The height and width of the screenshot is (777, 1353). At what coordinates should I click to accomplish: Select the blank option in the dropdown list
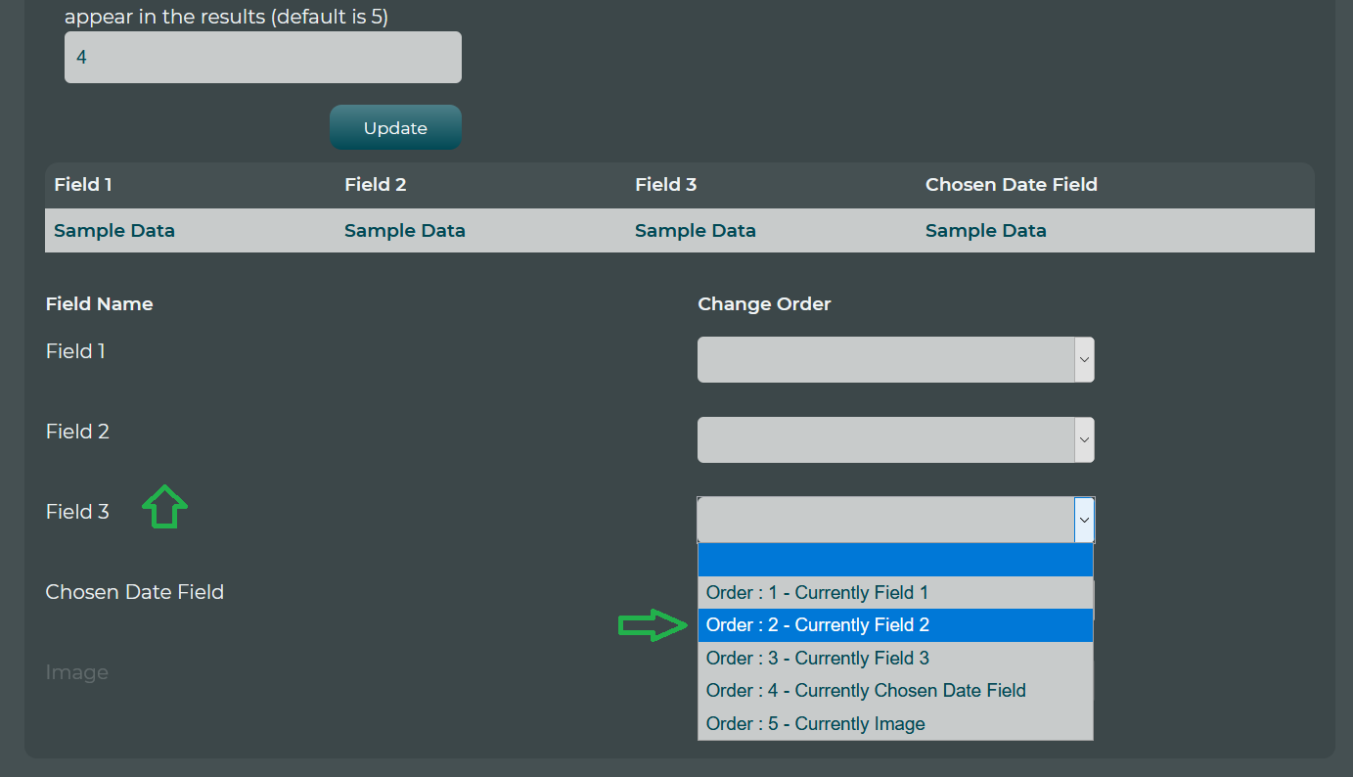895,560
